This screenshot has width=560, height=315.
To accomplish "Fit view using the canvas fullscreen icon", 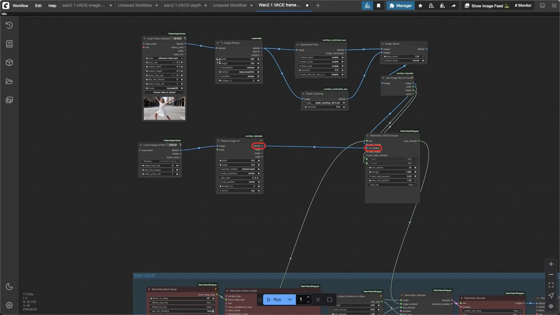I will 551,285.
